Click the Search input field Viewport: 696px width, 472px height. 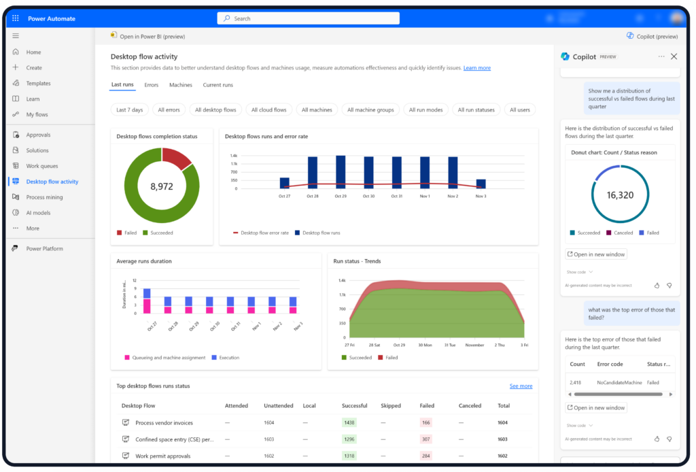pyautogui.click(x=308, y=18)
